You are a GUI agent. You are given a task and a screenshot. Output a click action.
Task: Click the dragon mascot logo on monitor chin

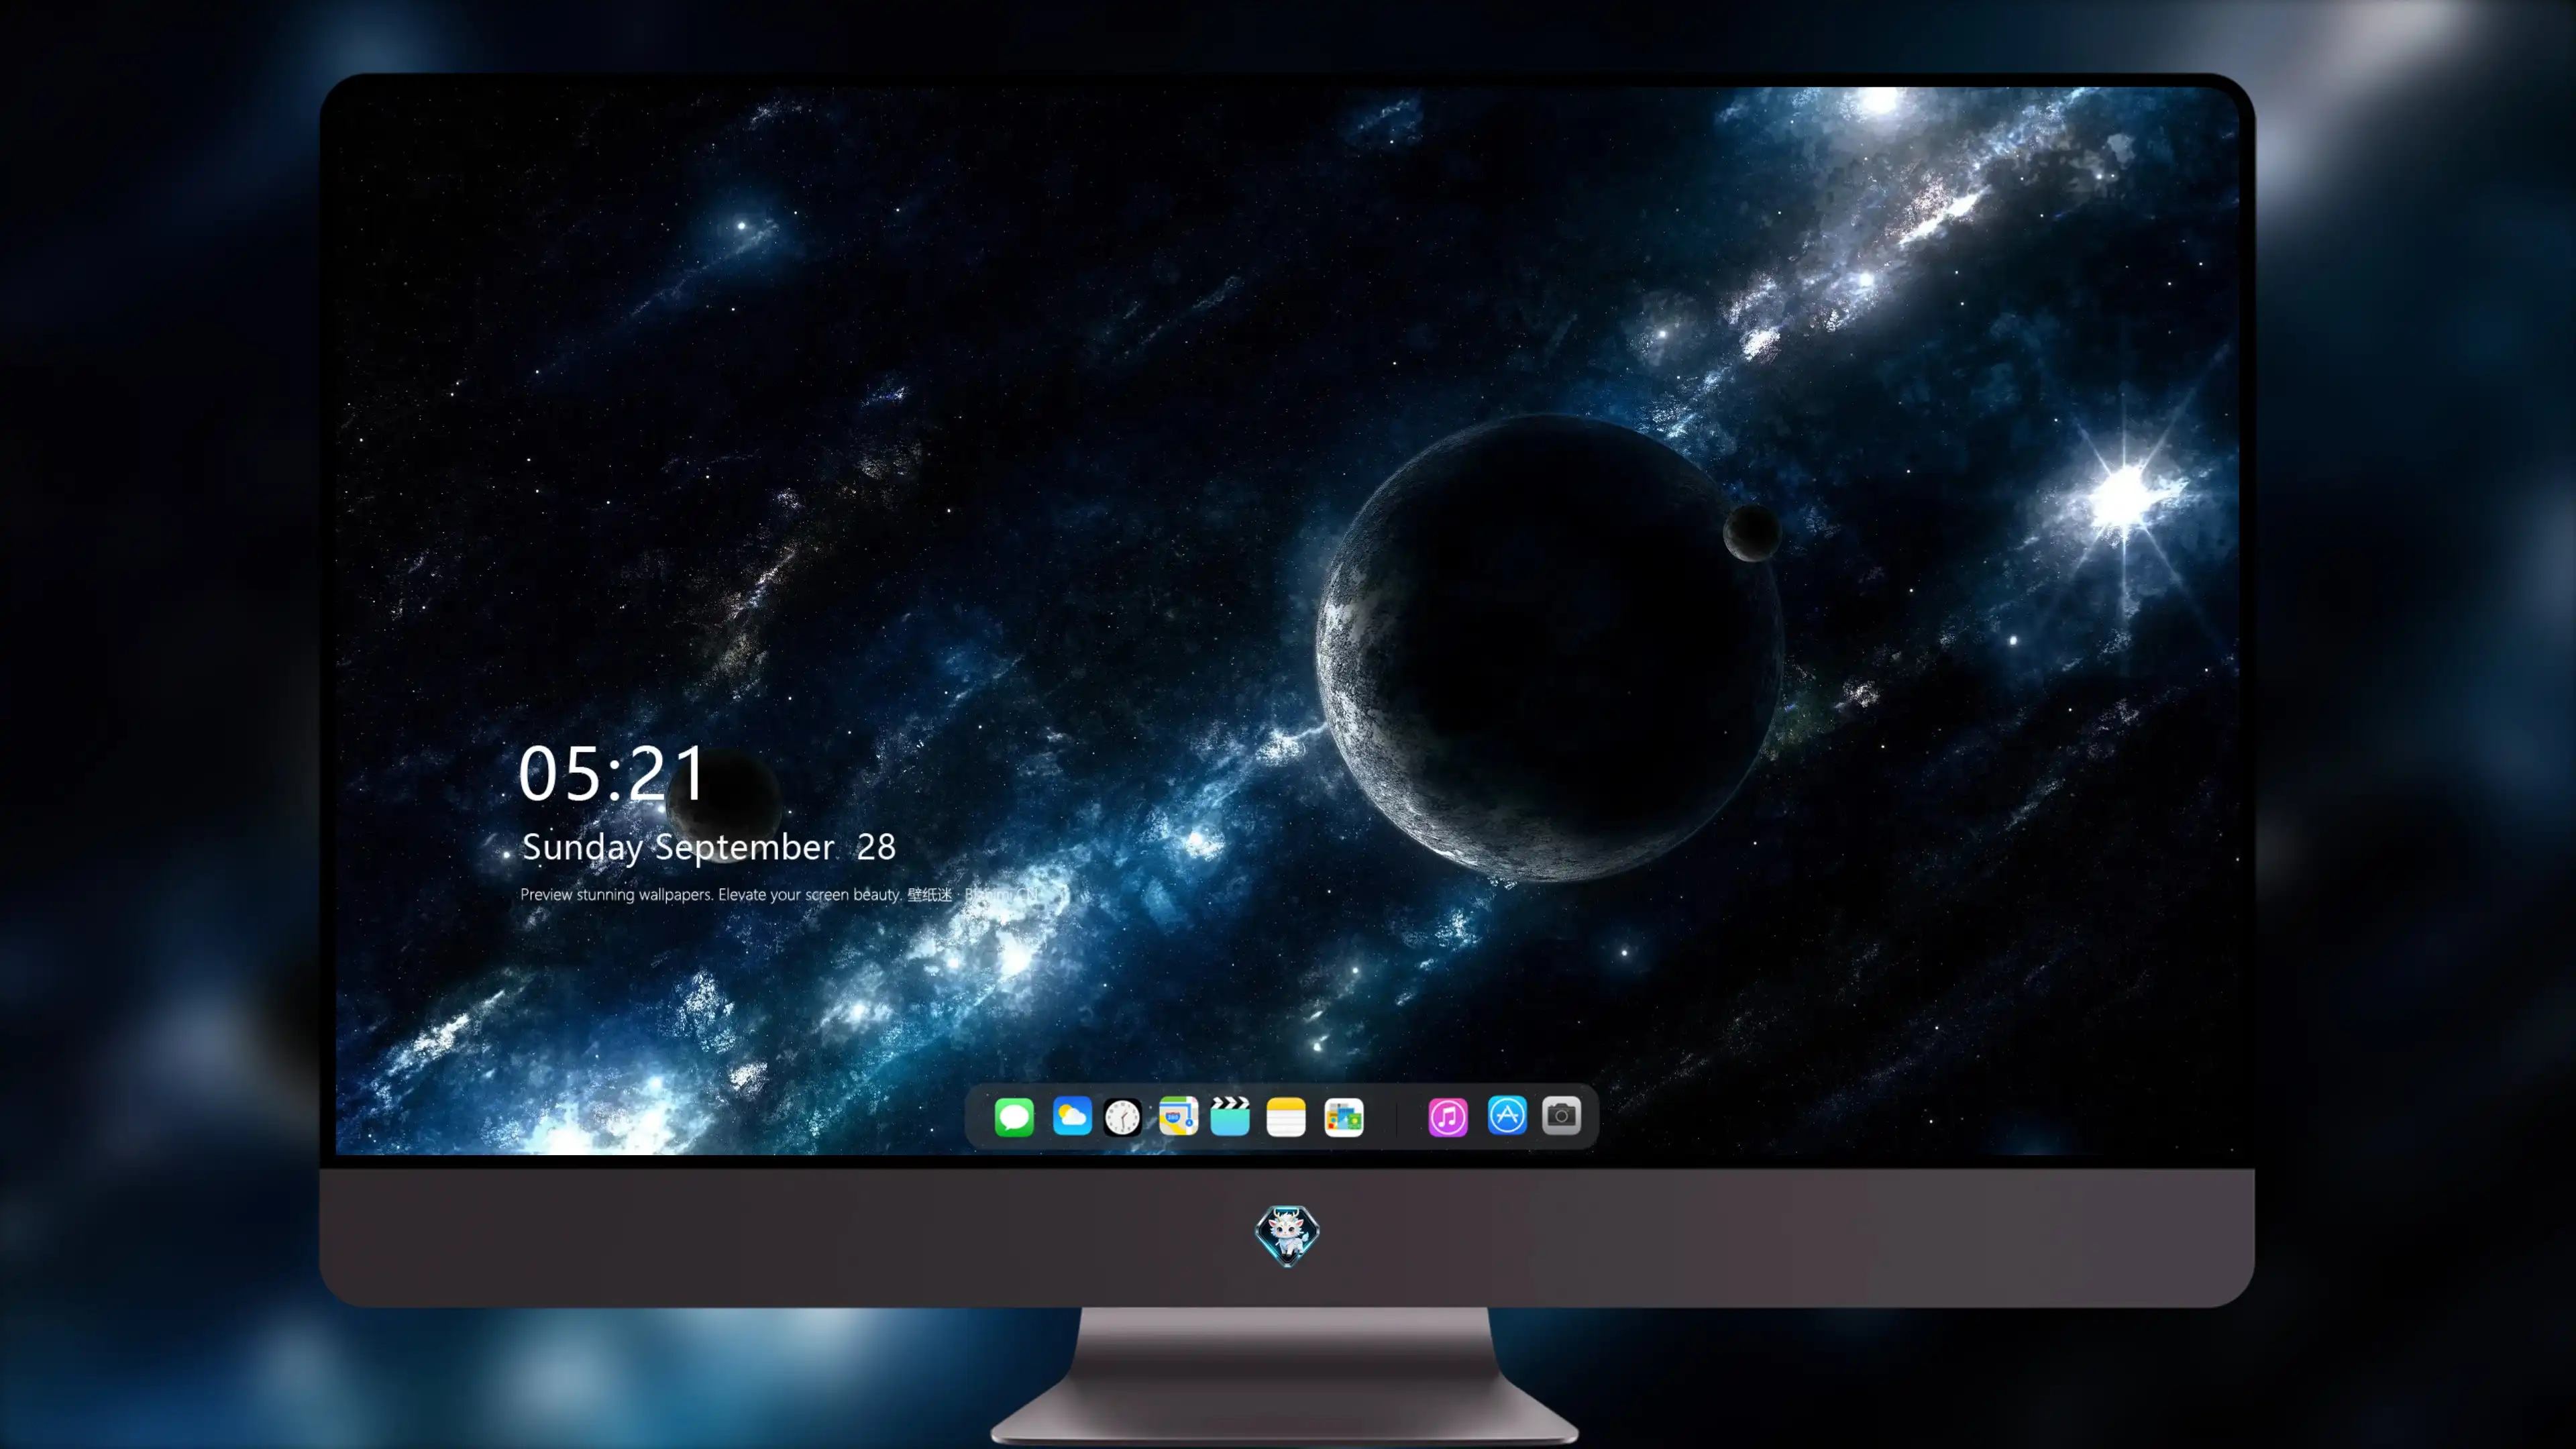click(x=1287, y=1236)
